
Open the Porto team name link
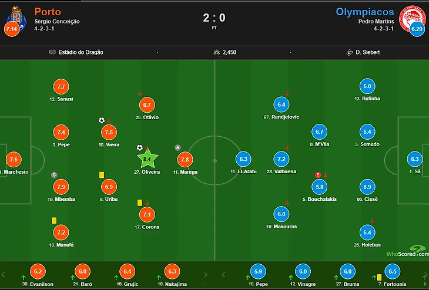tap(48, 11)
